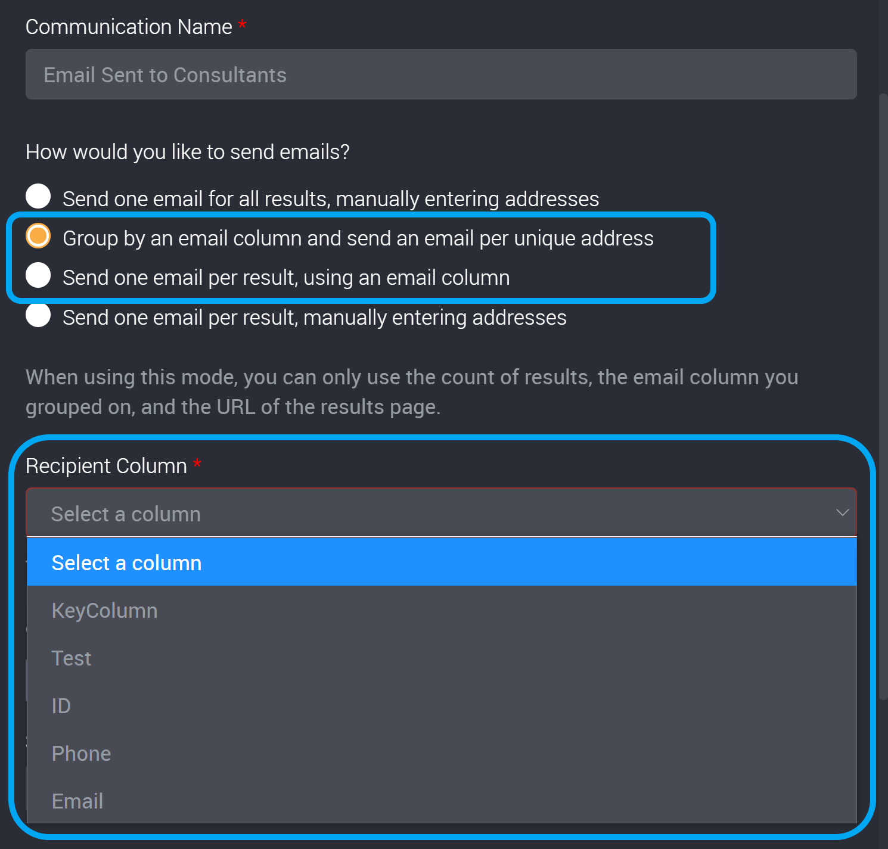The height and width of the screenshot is (849, 888).
Task: Choose the highlighted 'Select a column' option
Action: pyautogui.click(x=441, y=562)
